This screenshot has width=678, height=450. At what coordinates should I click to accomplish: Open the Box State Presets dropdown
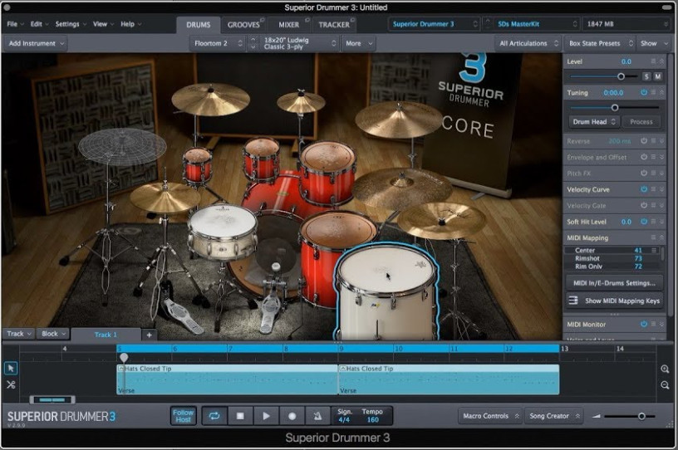click(x=600, y=43)
